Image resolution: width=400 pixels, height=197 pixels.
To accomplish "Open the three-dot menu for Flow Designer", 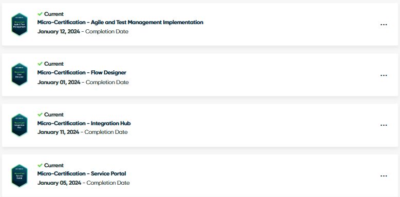I will coord(384,75).
